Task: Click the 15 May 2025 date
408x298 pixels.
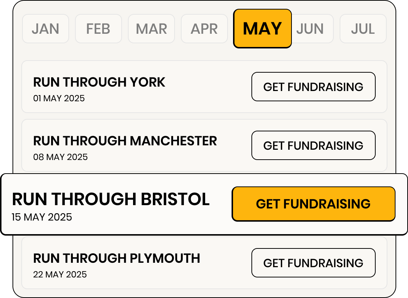Action: click(42, 217)
